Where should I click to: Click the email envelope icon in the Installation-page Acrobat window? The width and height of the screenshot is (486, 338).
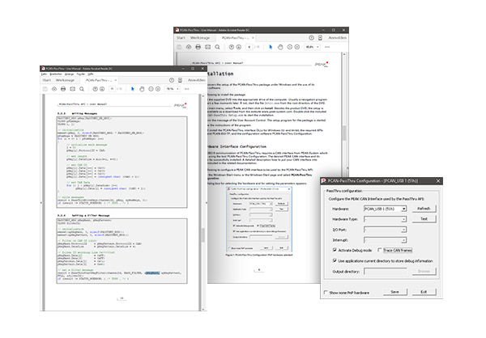[207, 47]
